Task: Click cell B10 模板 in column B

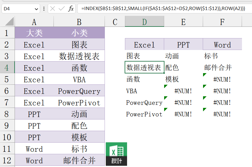Action: tap(79, 137)
